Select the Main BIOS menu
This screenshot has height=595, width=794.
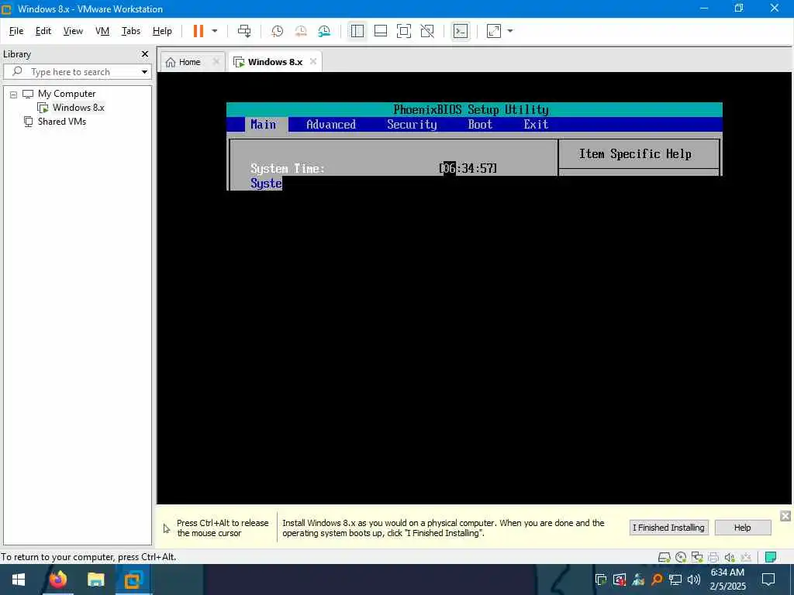tap(264, 125)
